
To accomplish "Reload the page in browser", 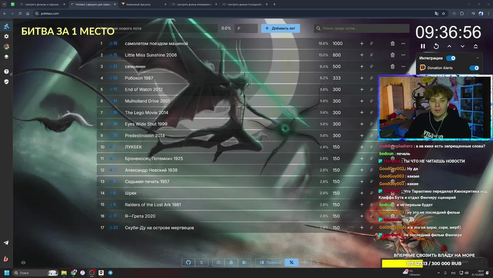I will (20, 14).
